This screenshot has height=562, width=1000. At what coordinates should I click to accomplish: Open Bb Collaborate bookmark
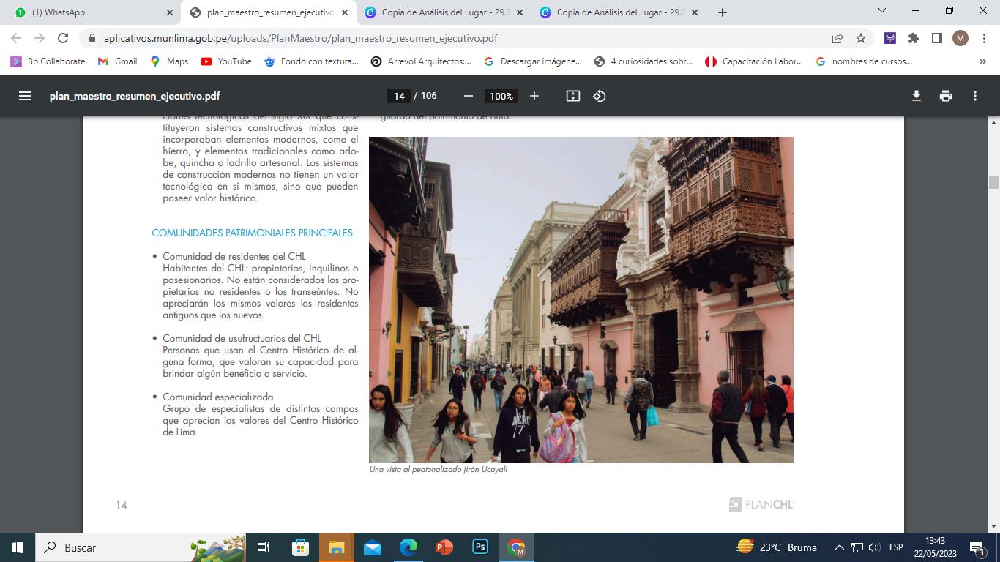tap(48, 61)
